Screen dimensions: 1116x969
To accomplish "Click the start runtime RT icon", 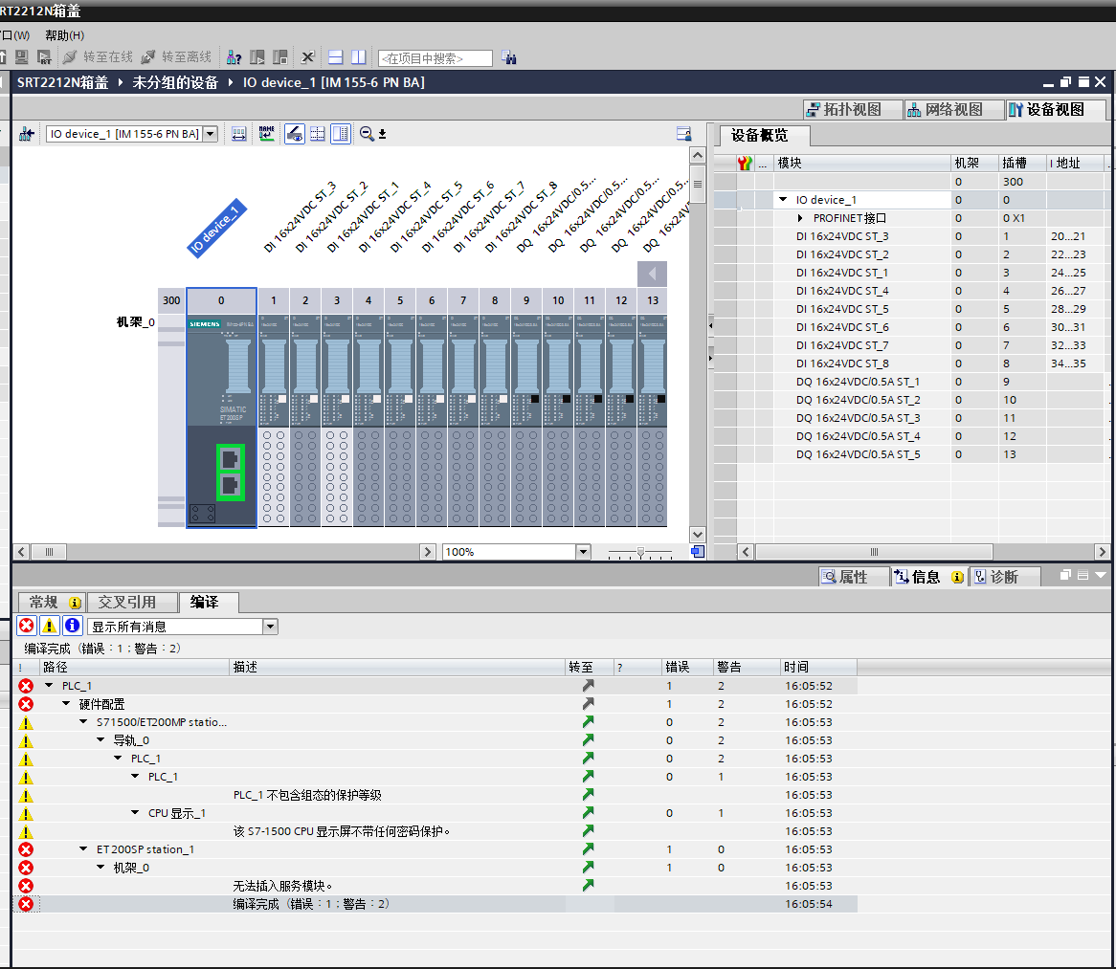I will pos(44,57).
